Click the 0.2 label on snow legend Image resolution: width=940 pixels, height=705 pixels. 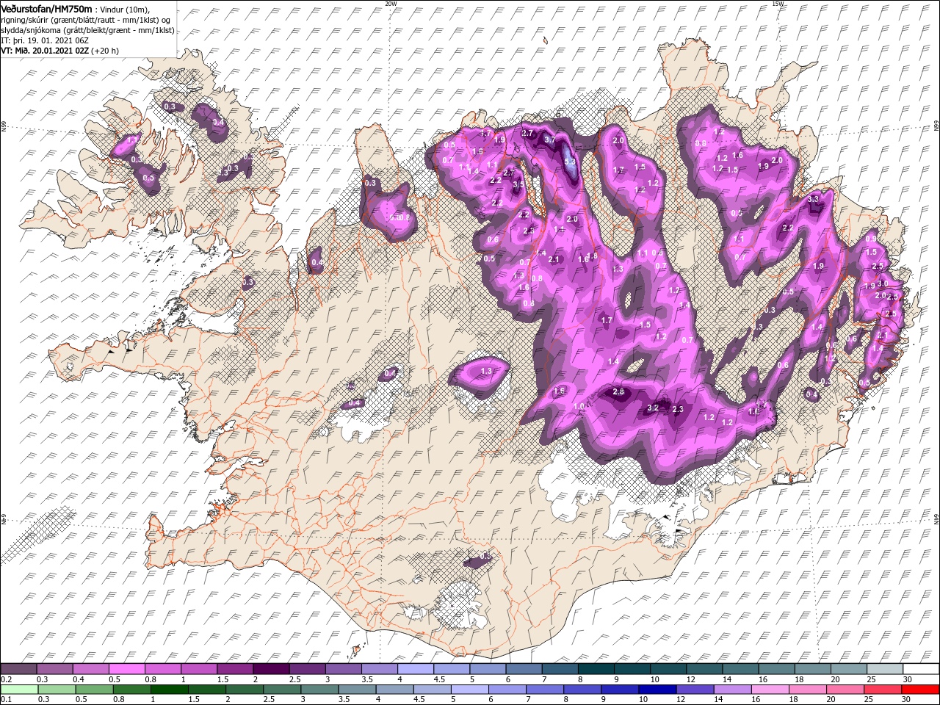point(7,679)
